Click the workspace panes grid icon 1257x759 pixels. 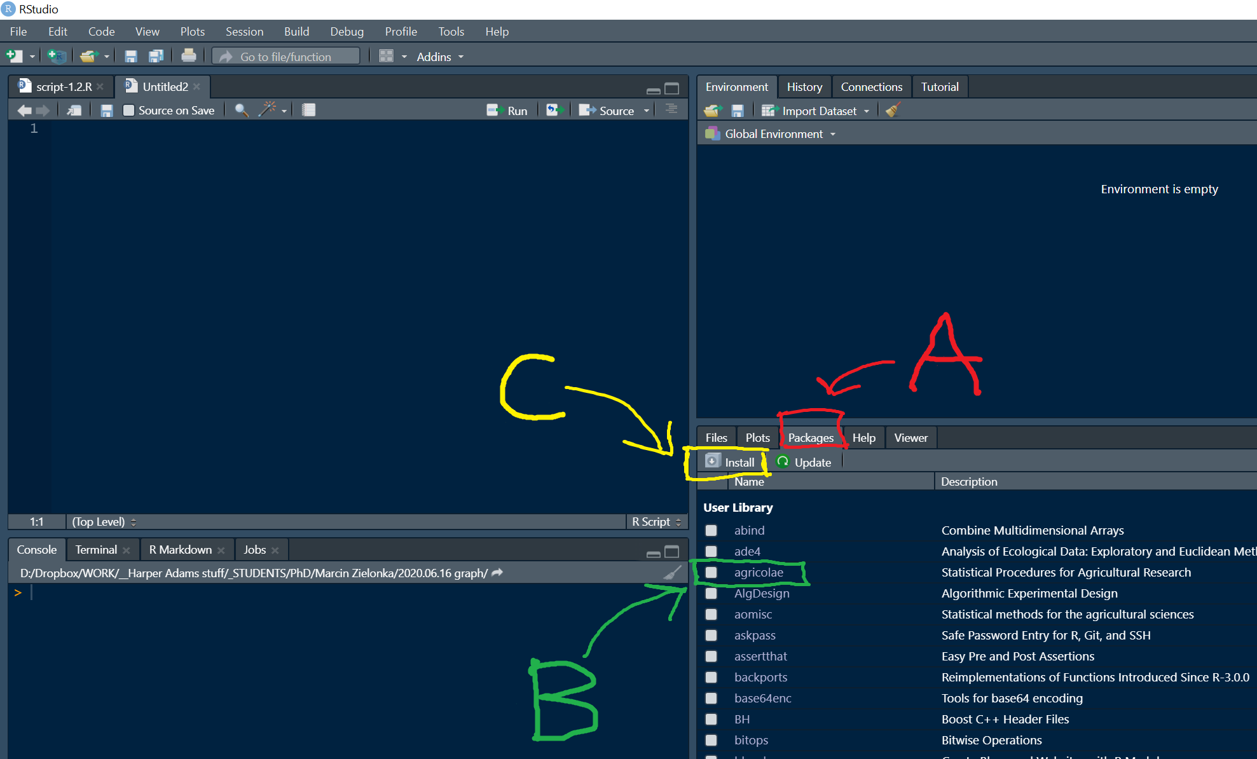click(x=386, y=57)
